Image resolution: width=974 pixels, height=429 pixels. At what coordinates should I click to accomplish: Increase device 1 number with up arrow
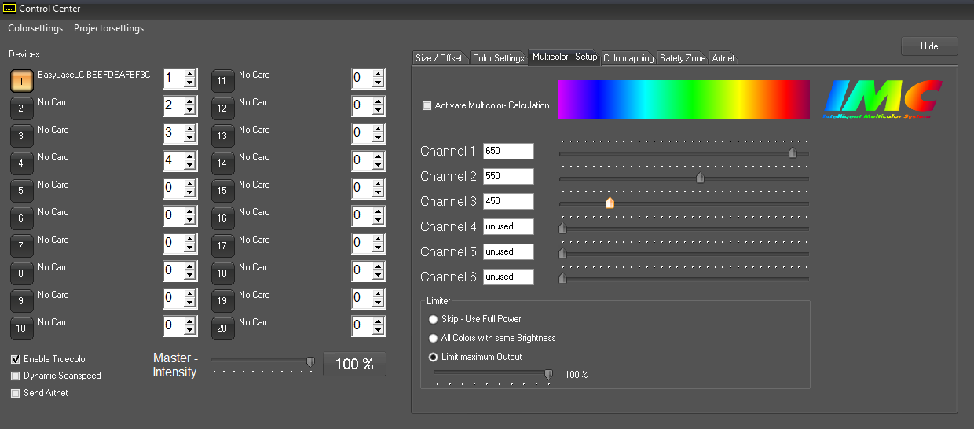(x=189, y=74)
